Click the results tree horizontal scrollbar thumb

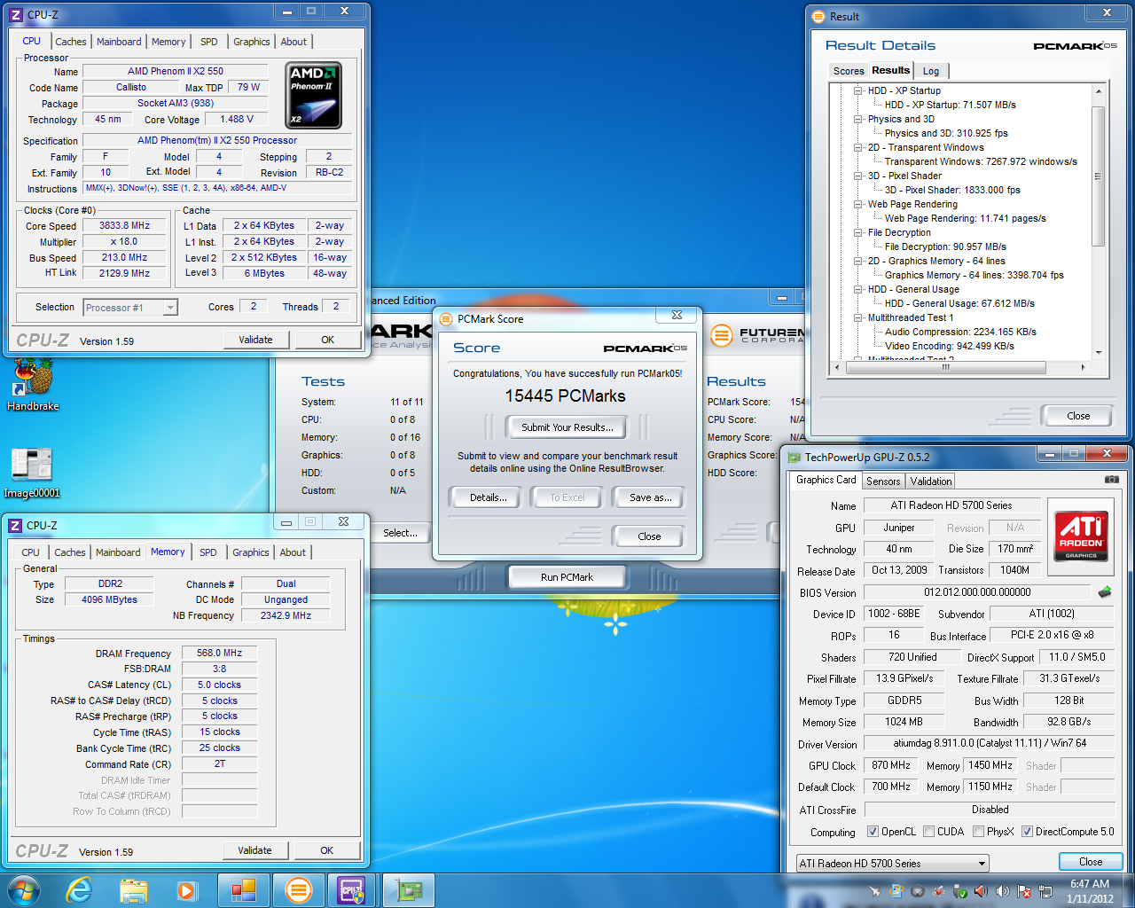[945, 367]
